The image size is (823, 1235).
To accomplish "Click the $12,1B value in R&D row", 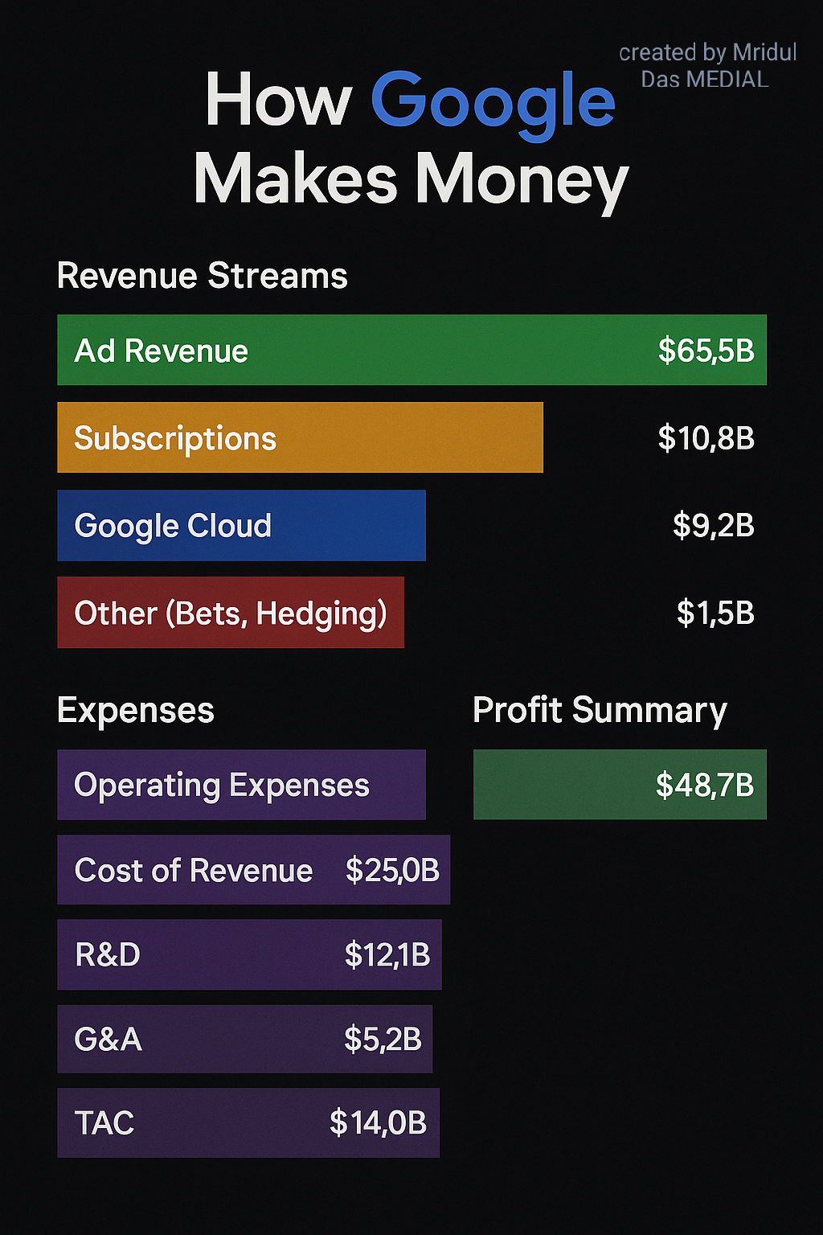I will click(x=387, y=955).
